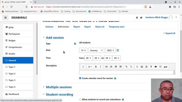Click Soedarno Mbah Ringgo profile name
Image resolution: width=182 pixels, height=102 pixels.
[x=156, y=18]
